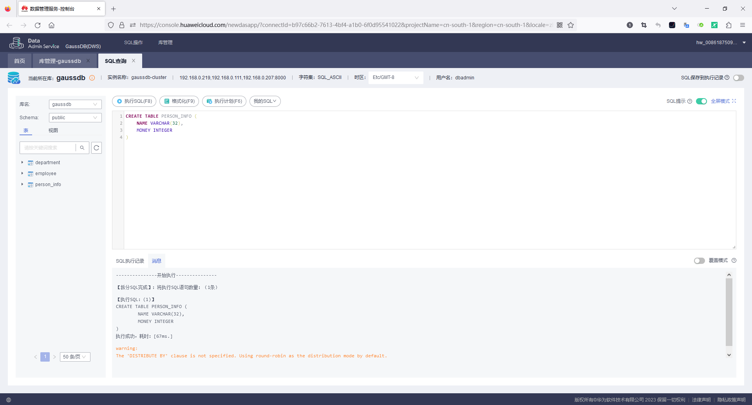Click the 执行计划(F6) button
The height and width of the screenshot is (405, 752).
pyautogui.click(x=224, y=101)
